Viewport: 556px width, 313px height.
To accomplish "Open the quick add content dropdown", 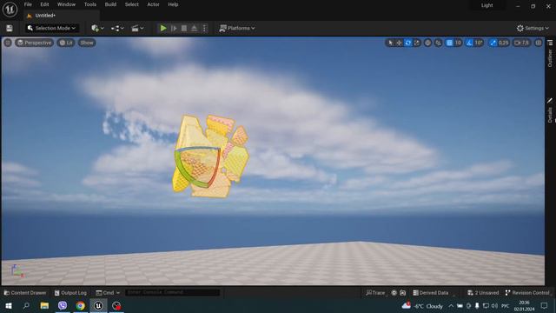I will pos(97,28).
